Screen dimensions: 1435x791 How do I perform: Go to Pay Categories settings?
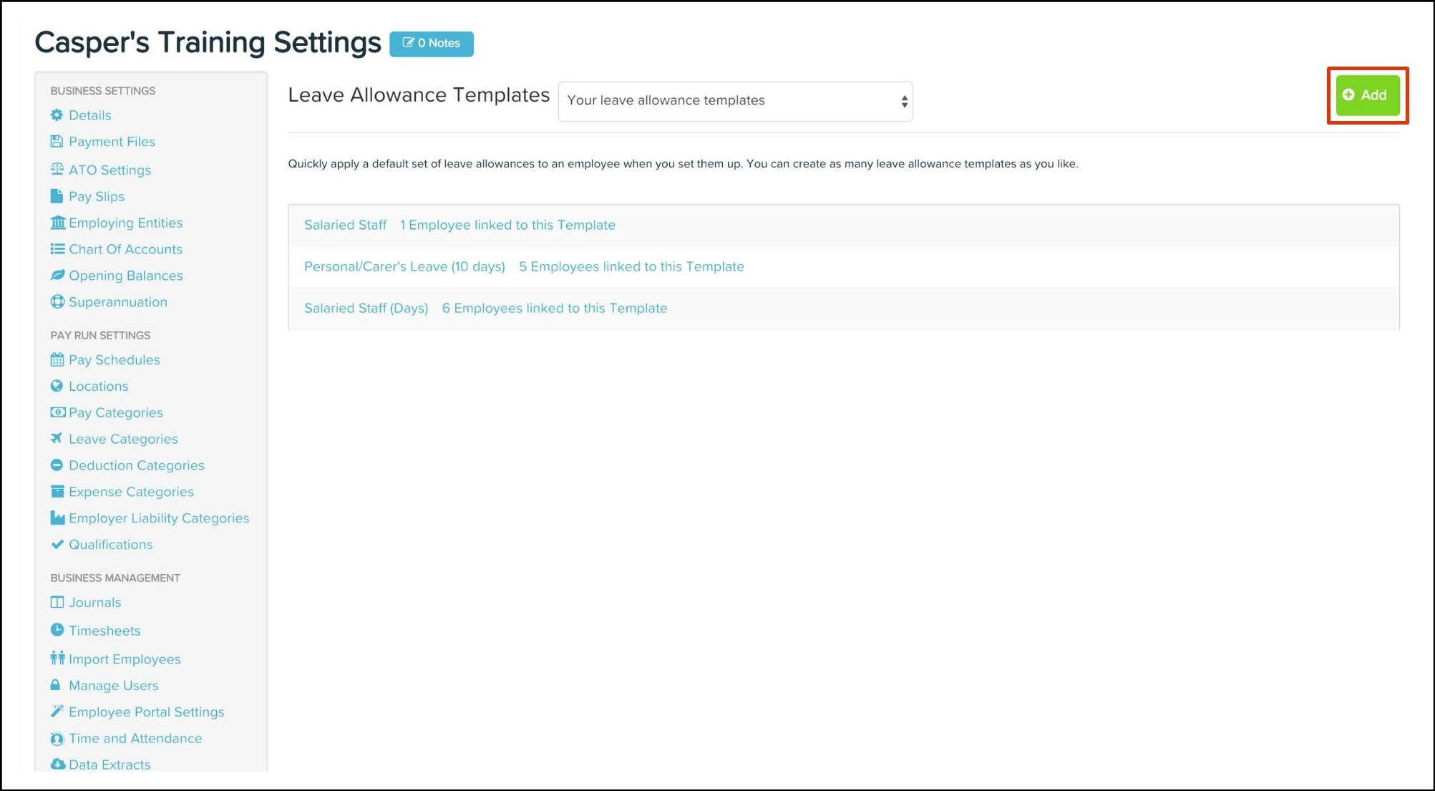tap(115, 412)
